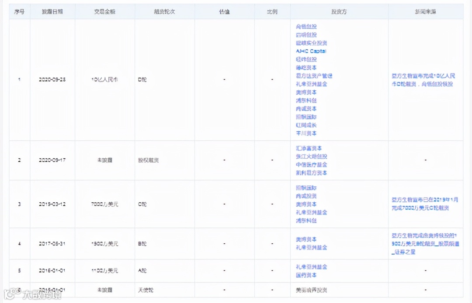Select the 未披露 amount in the 2020-09-17 row

point(105,160)
